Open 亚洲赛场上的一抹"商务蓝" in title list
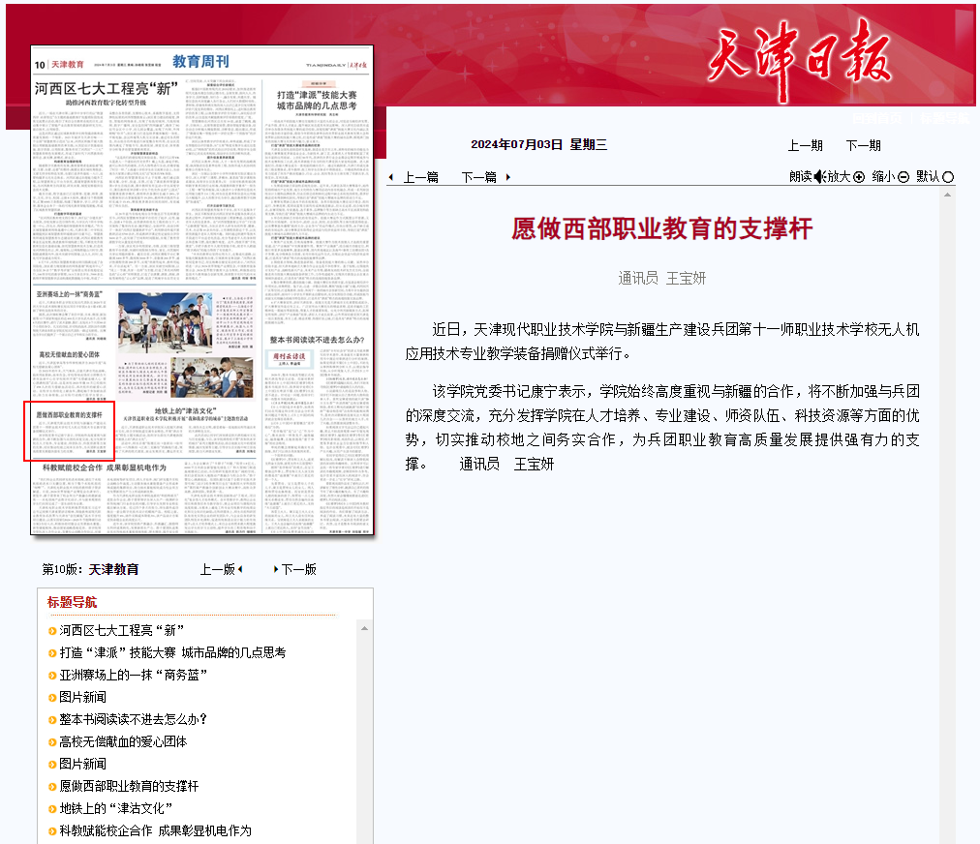980x844 pixels. [134, 675]
